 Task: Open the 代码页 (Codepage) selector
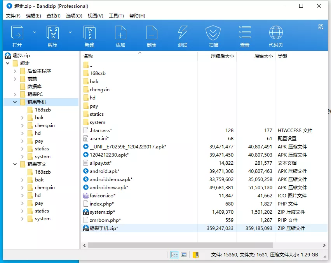click(x=276, y=35)
